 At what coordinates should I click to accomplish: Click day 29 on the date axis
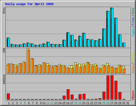[x=120, y=103]
